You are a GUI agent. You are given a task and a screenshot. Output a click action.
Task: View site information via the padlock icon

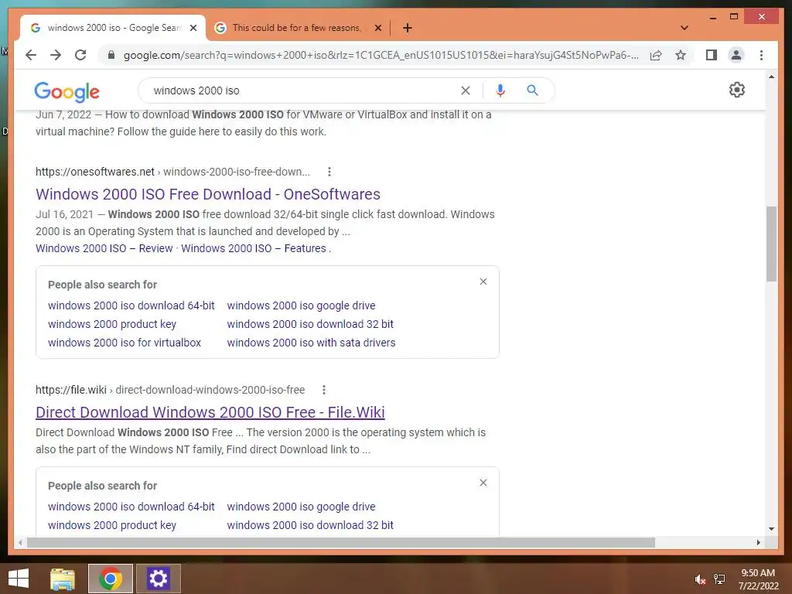point(111,55)
